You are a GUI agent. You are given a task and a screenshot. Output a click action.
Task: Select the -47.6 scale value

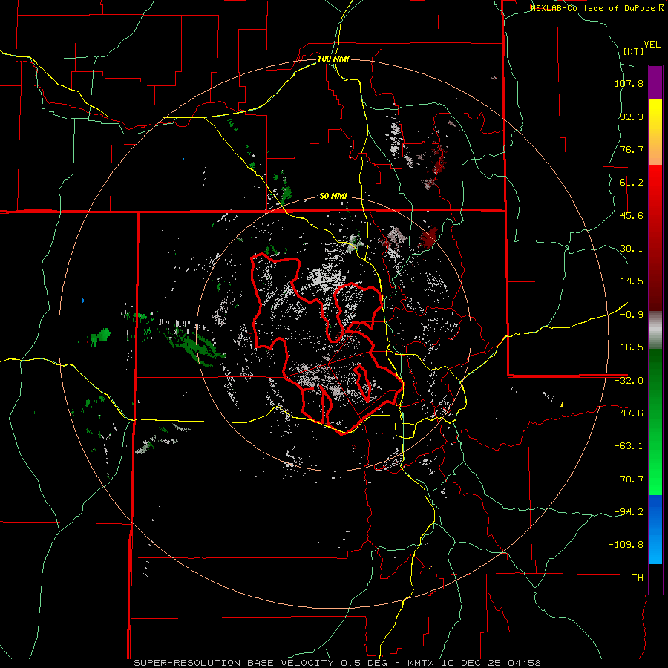[629, 413]
